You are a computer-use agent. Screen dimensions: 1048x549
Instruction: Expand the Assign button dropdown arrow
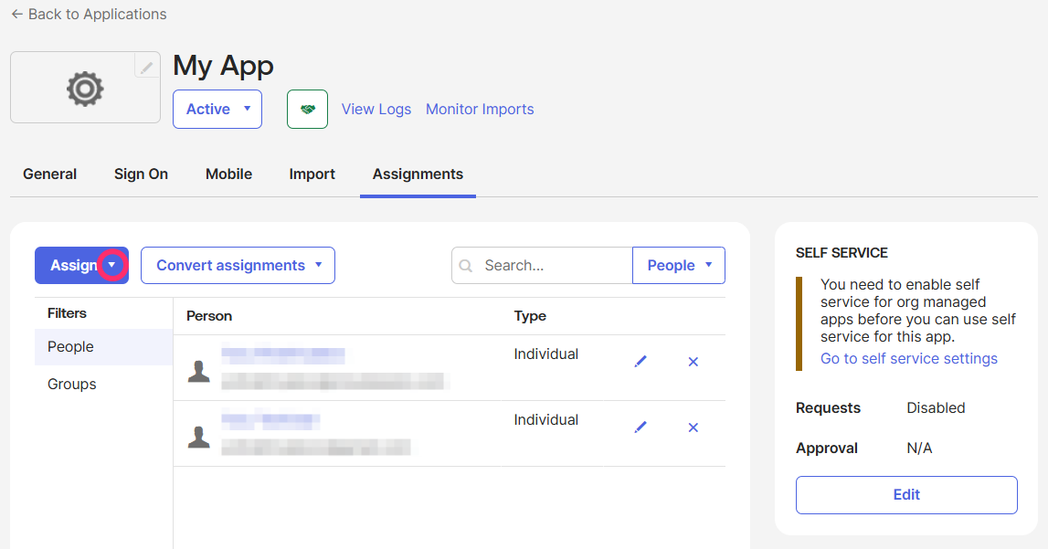tap(111, 265)
